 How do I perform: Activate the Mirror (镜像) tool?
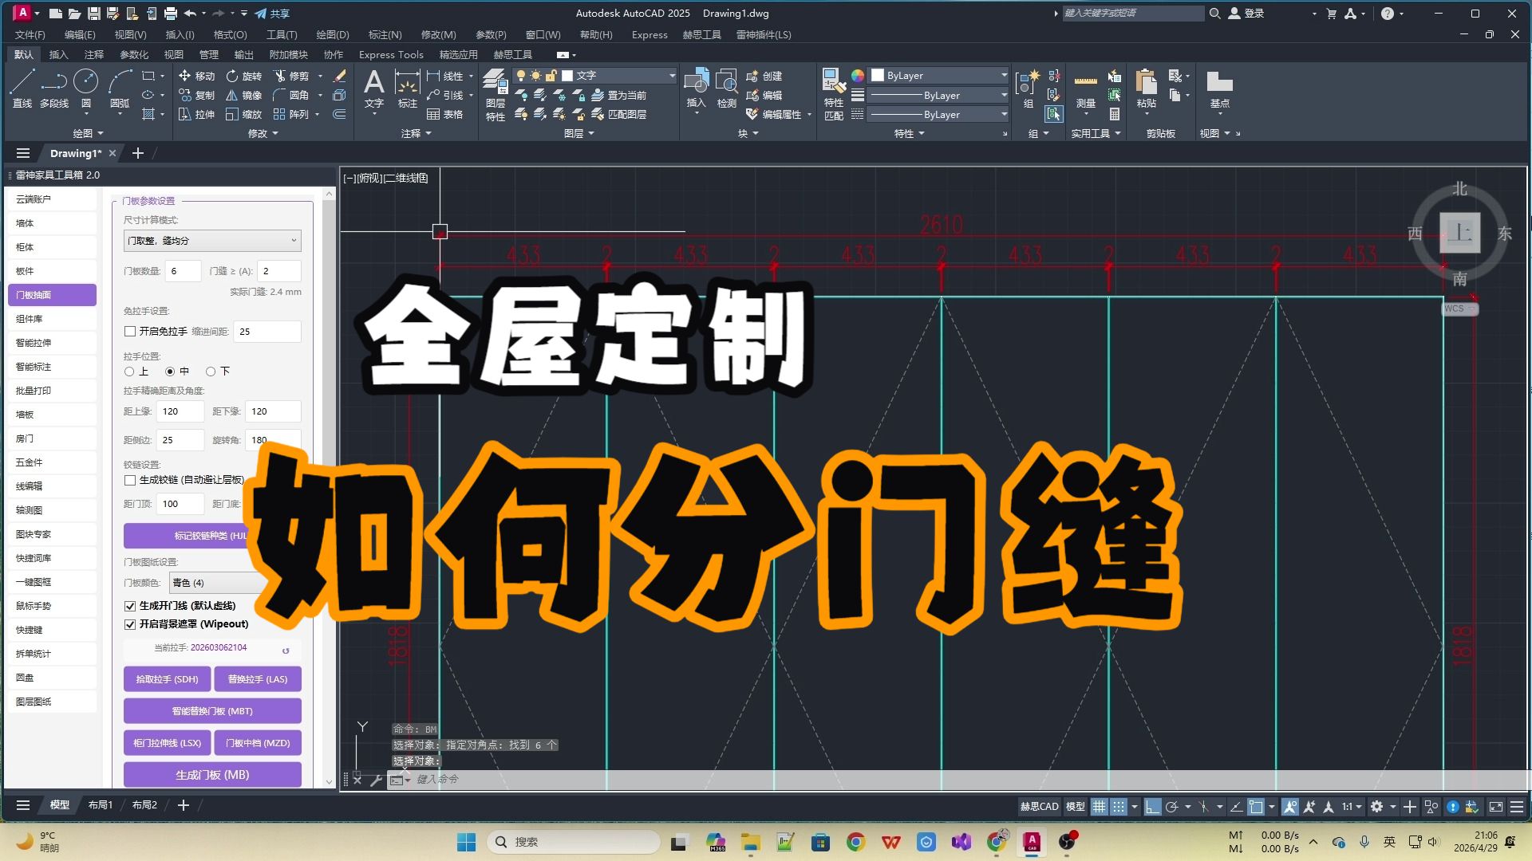coord(243,95)
